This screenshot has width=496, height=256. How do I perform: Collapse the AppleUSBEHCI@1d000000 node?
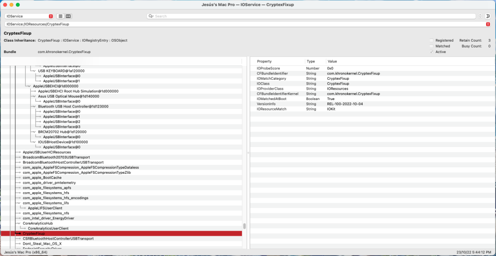[30, 86]
